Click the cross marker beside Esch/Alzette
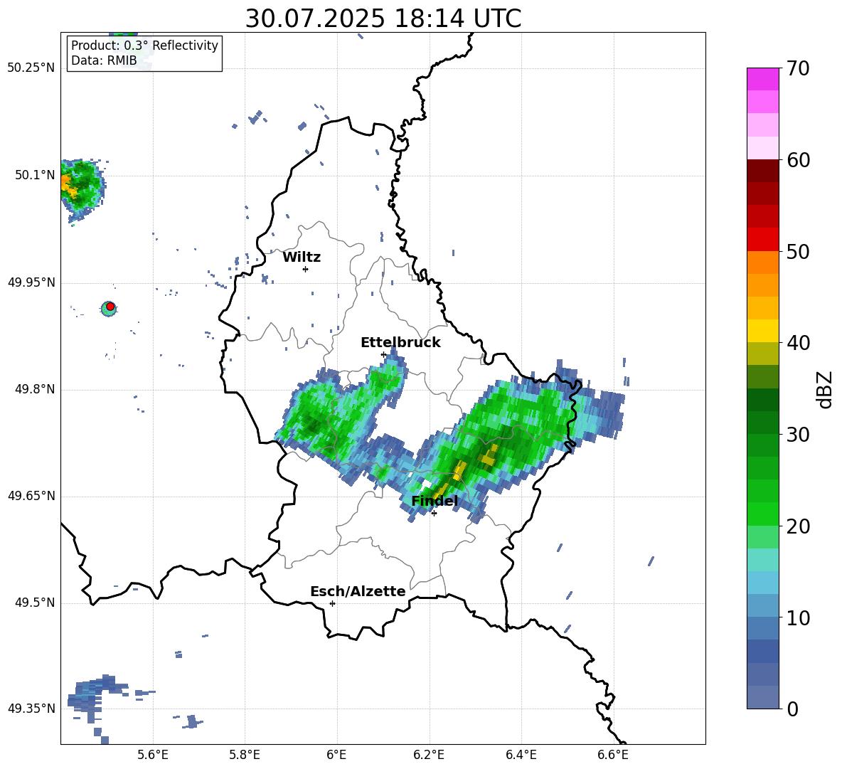The image size is (842, 769). click(x=332, y=603)
